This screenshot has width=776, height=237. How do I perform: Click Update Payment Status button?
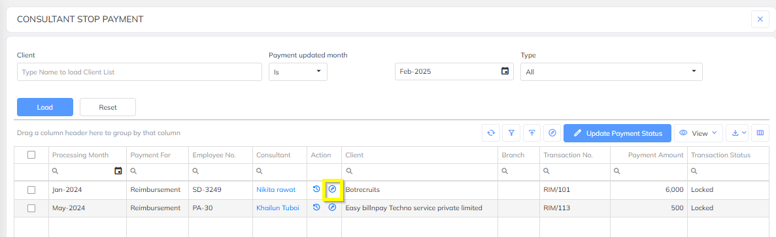(617, 133)
